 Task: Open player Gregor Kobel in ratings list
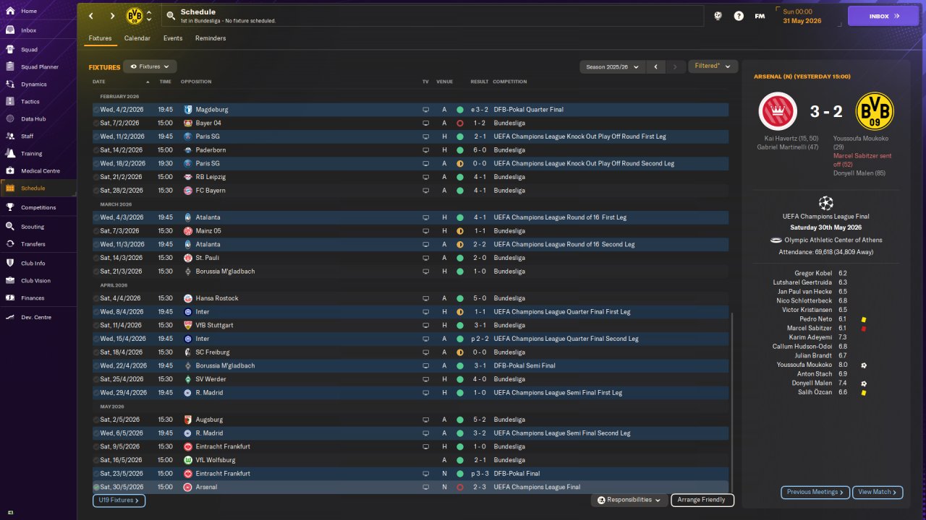point(813,273)
